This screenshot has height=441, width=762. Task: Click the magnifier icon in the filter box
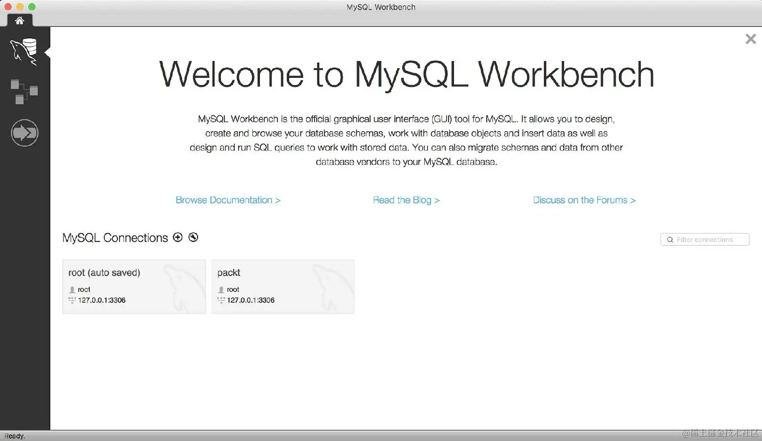click(x=670, y=240)
